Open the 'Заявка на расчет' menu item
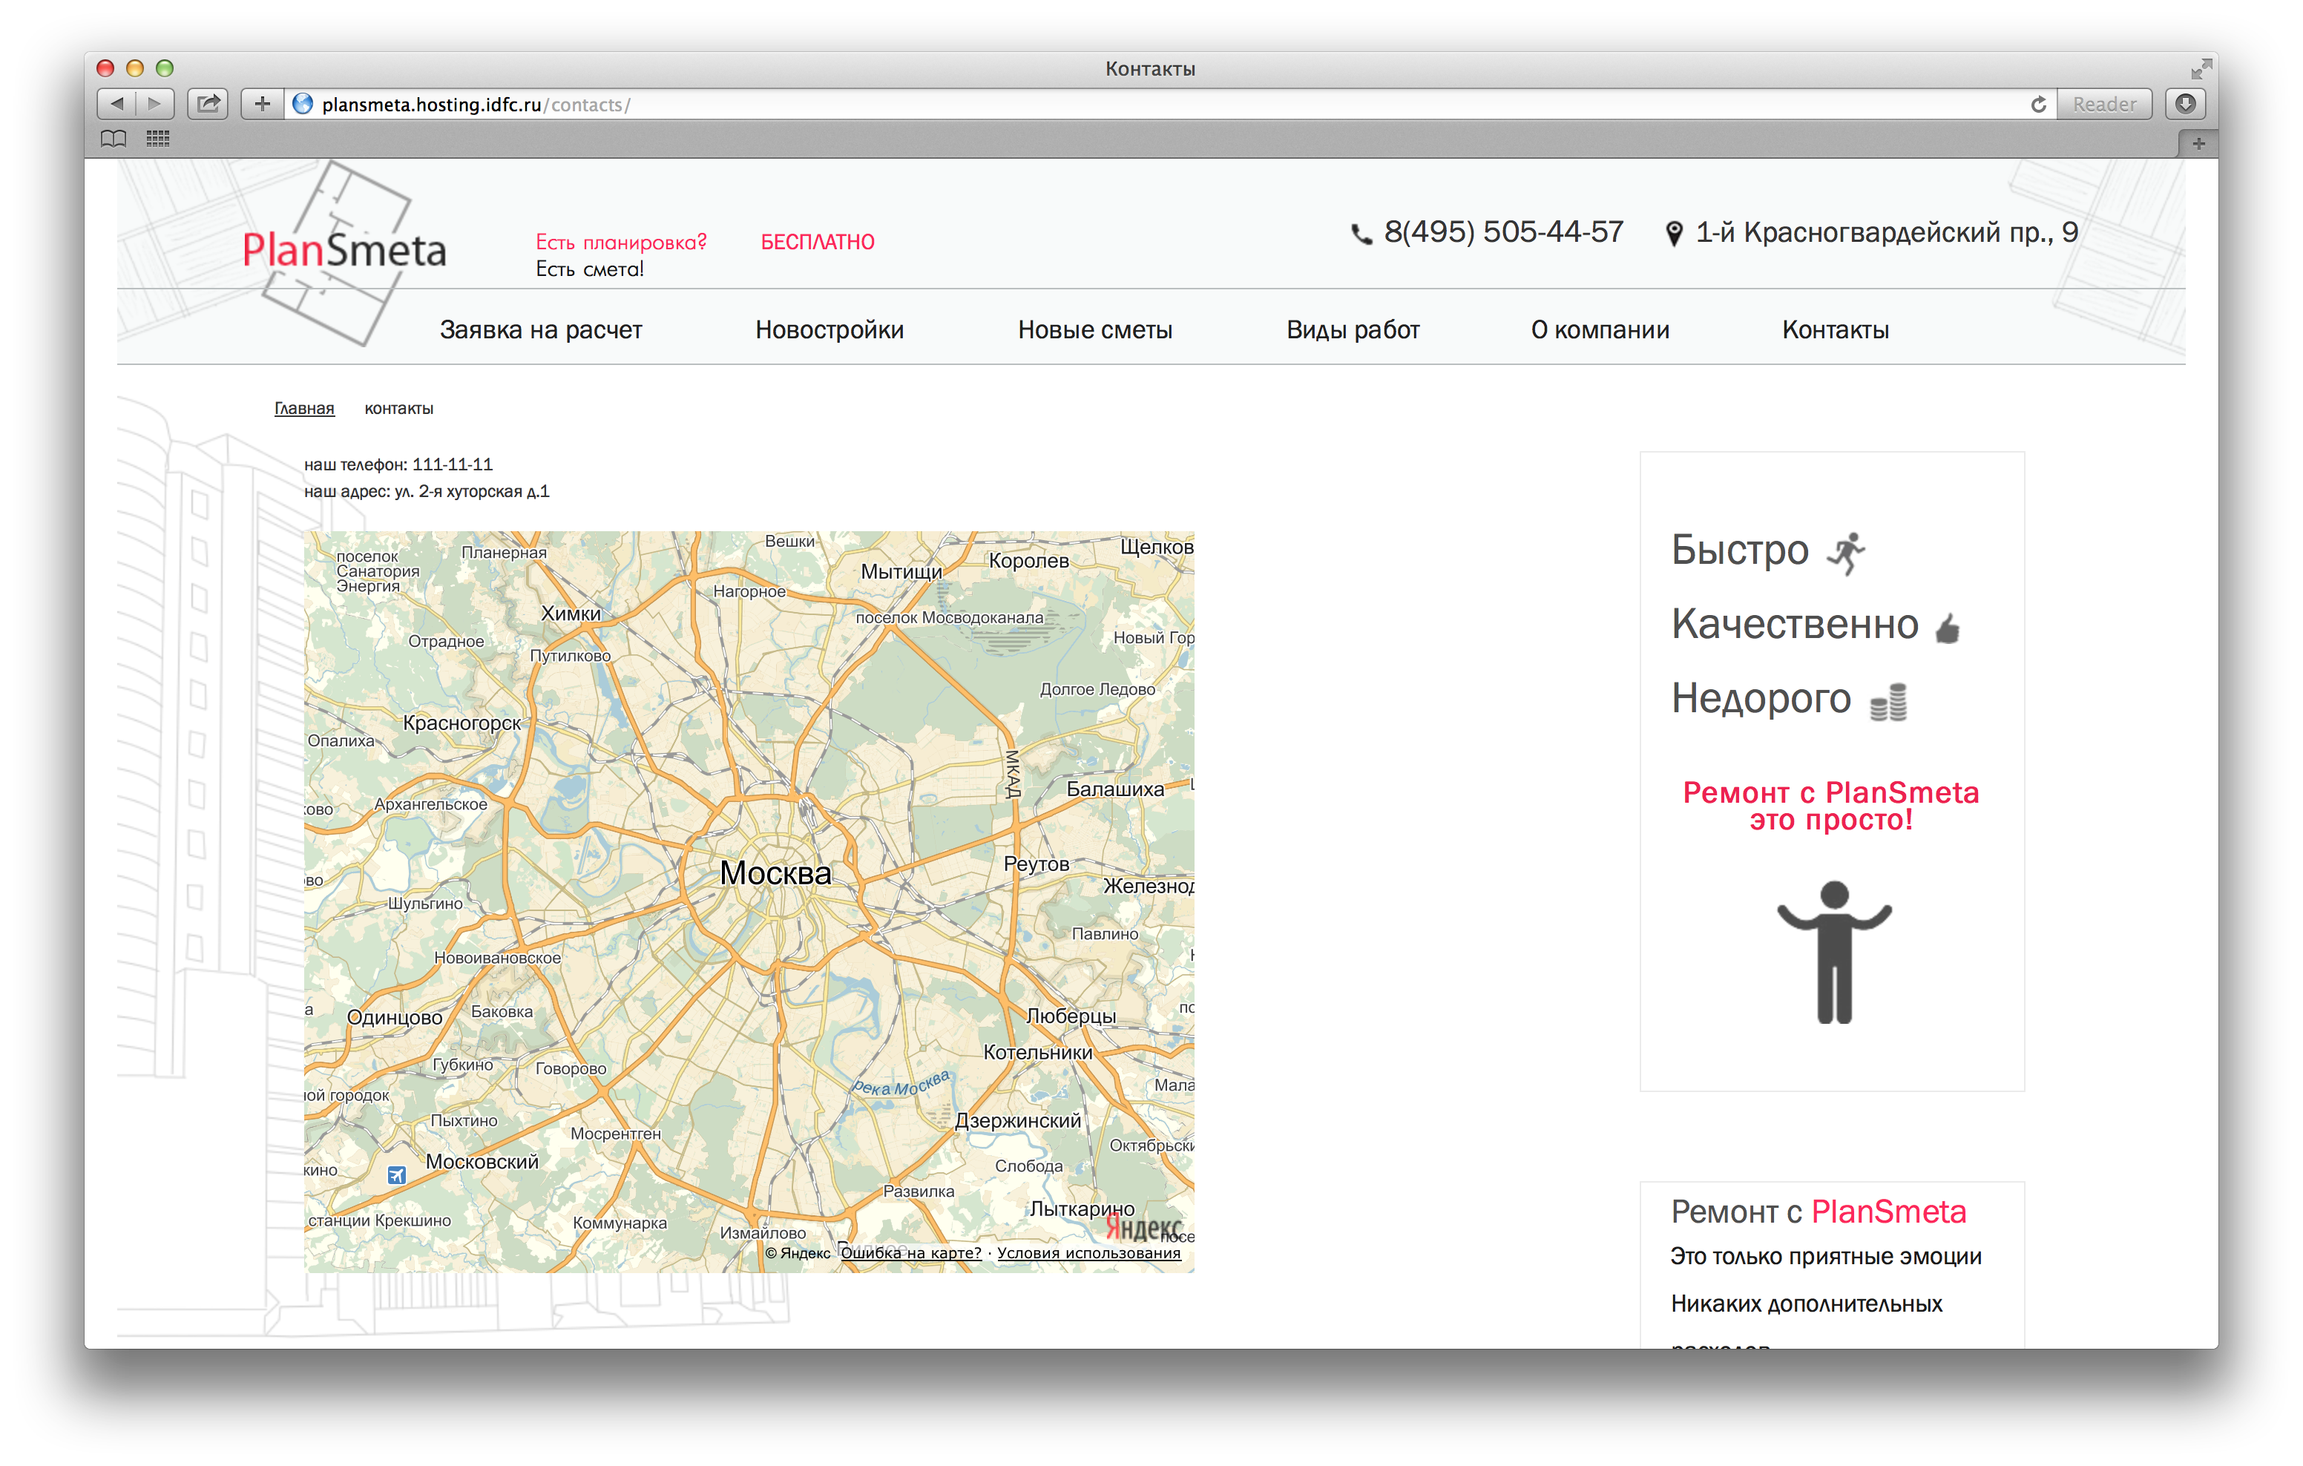 click(540, 330)
